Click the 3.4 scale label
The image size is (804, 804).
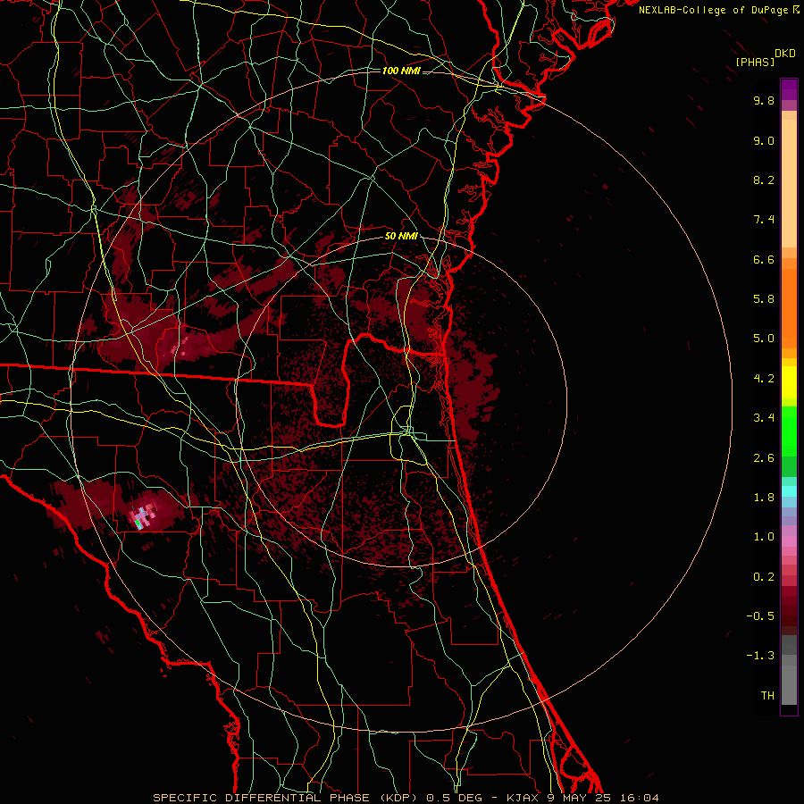tap(764, 418)
